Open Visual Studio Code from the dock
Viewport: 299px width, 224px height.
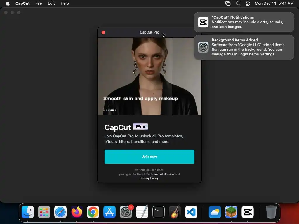(191, 212)
